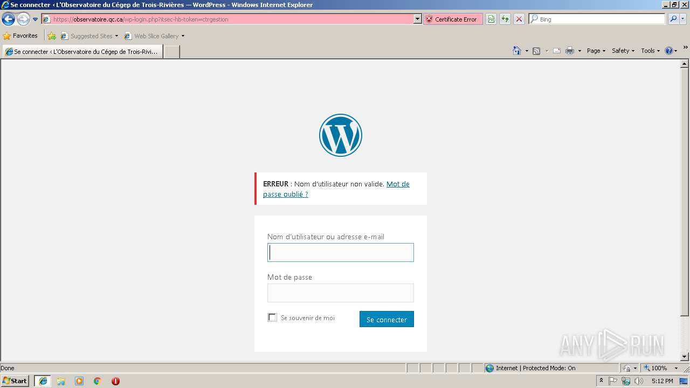Screen dimensions: 690x388
Task: Expand Home button dropdown arrow
Action: 526,51
